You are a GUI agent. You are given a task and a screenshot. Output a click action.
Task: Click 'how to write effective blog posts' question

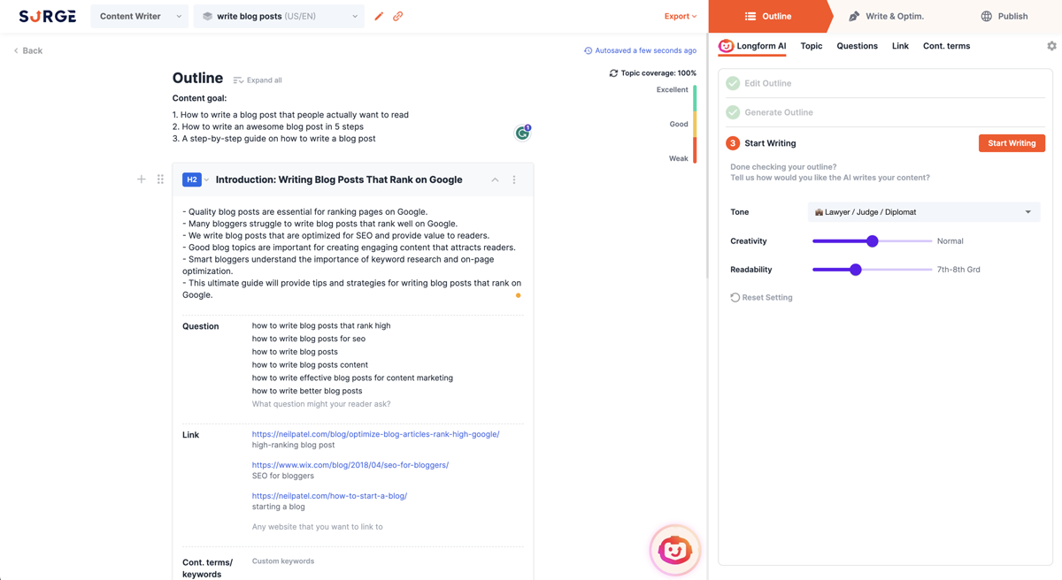[352, 378]
